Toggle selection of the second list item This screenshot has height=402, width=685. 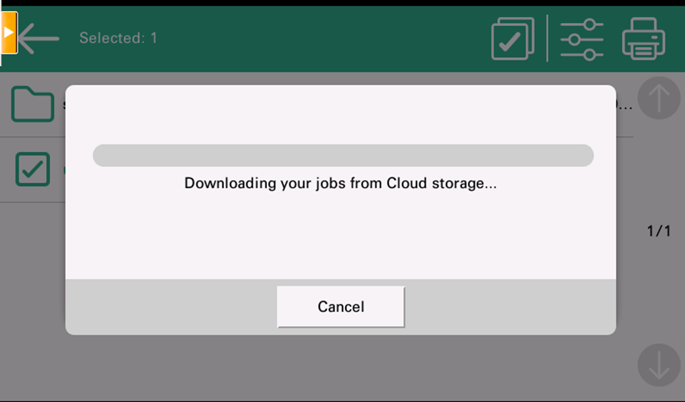[32, 169]
